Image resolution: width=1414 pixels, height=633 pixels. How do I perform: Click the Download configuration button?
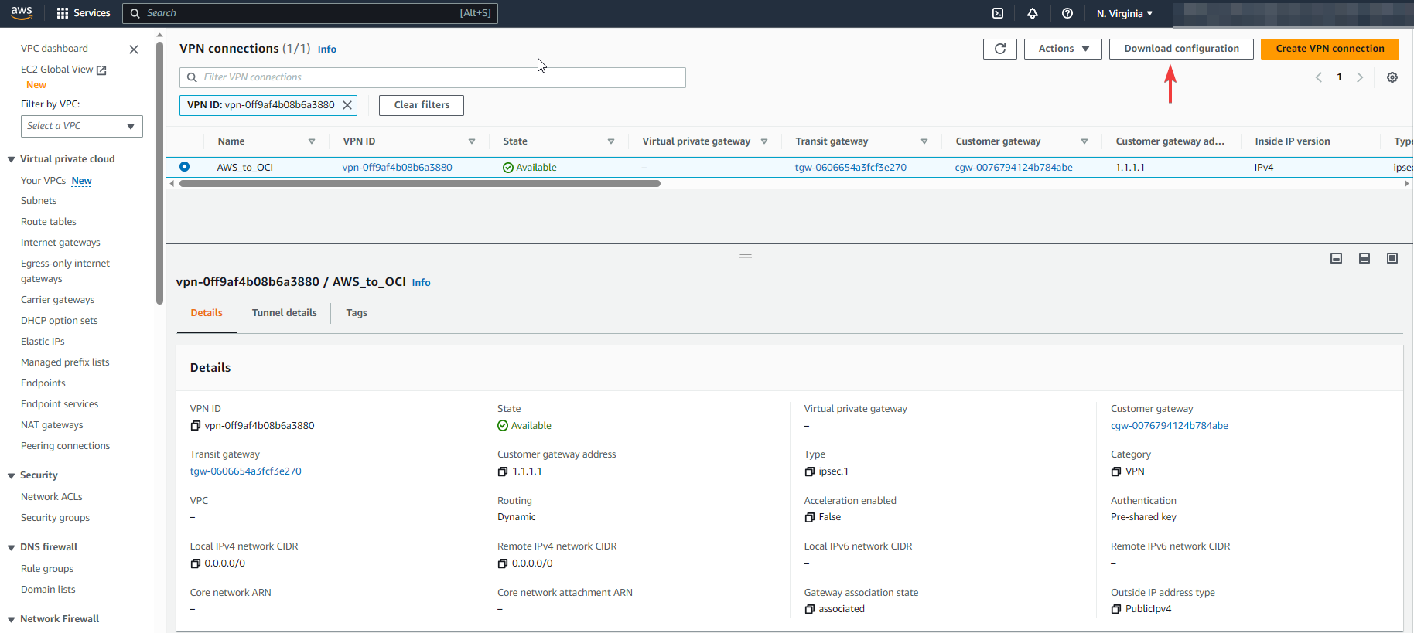(x=1181, y=49)
